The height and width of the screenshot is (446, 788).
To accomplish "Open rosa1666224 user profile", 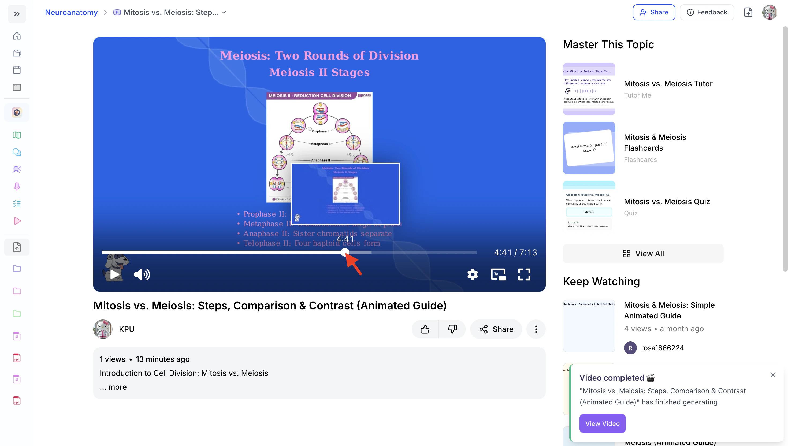I will [654, 348].
